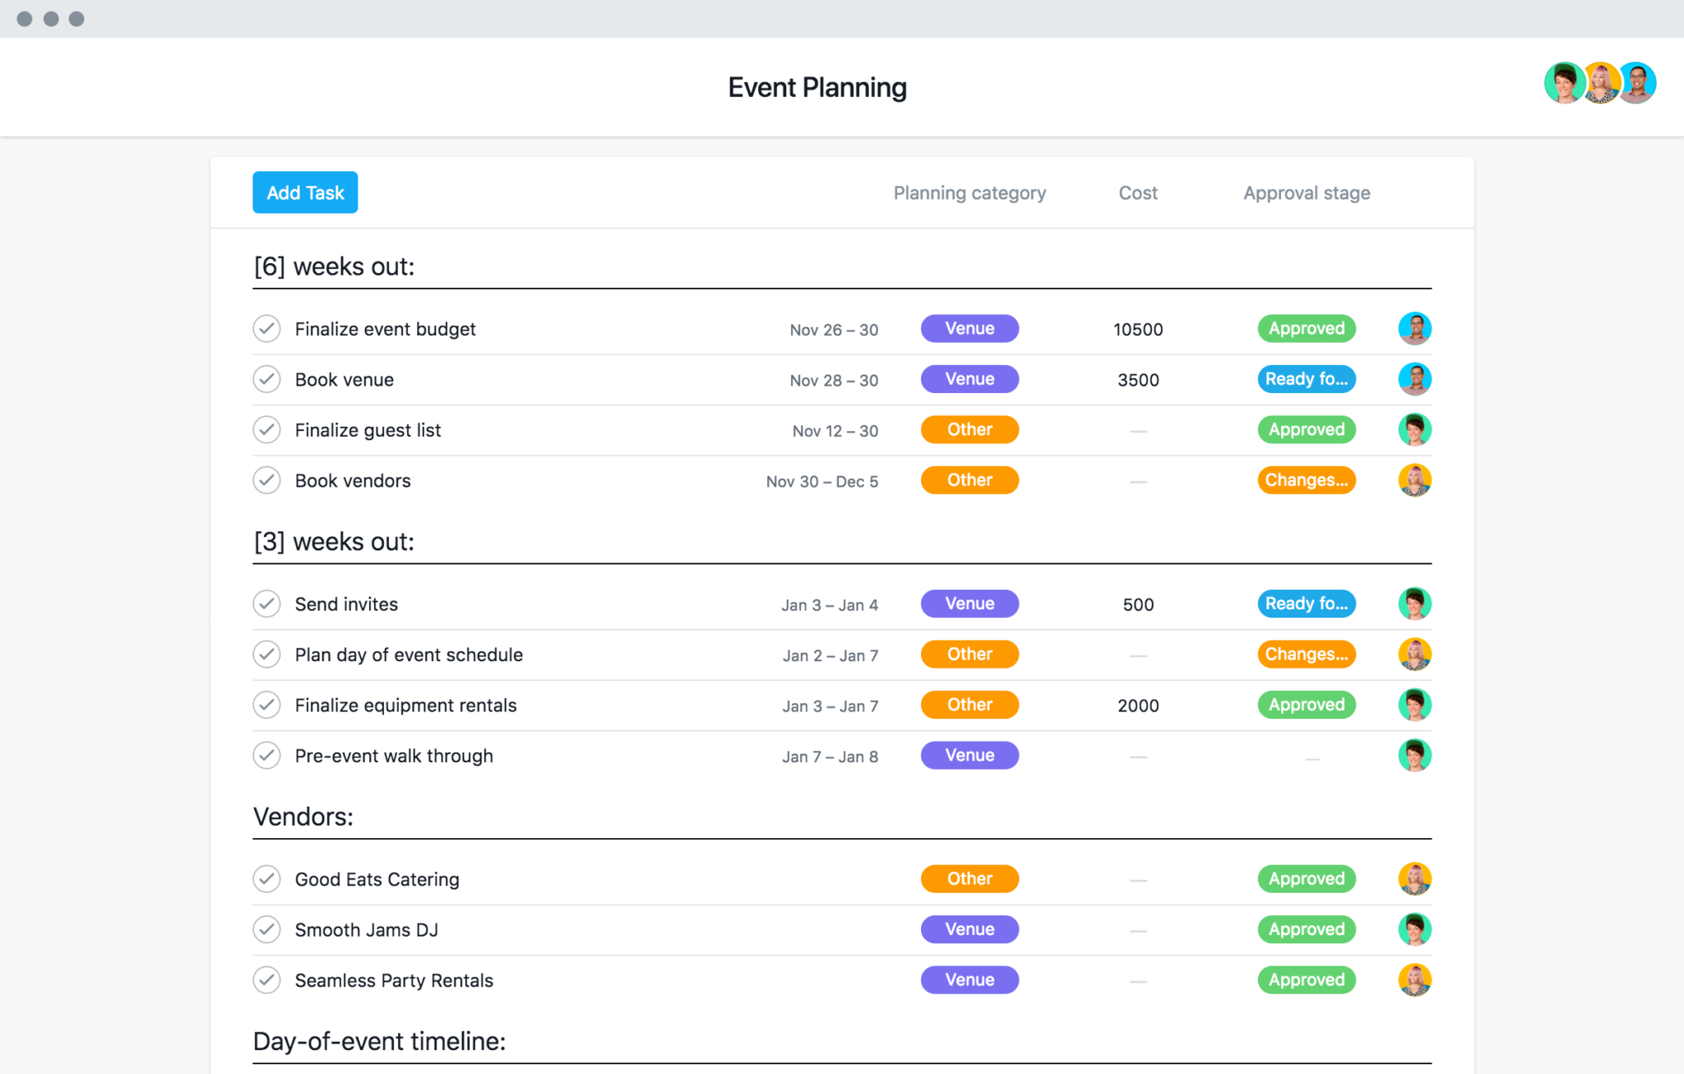Click the Changes icon for Book vendors
The height and width of the screenshot is (1074, 1684).
tap(1305, 480)
